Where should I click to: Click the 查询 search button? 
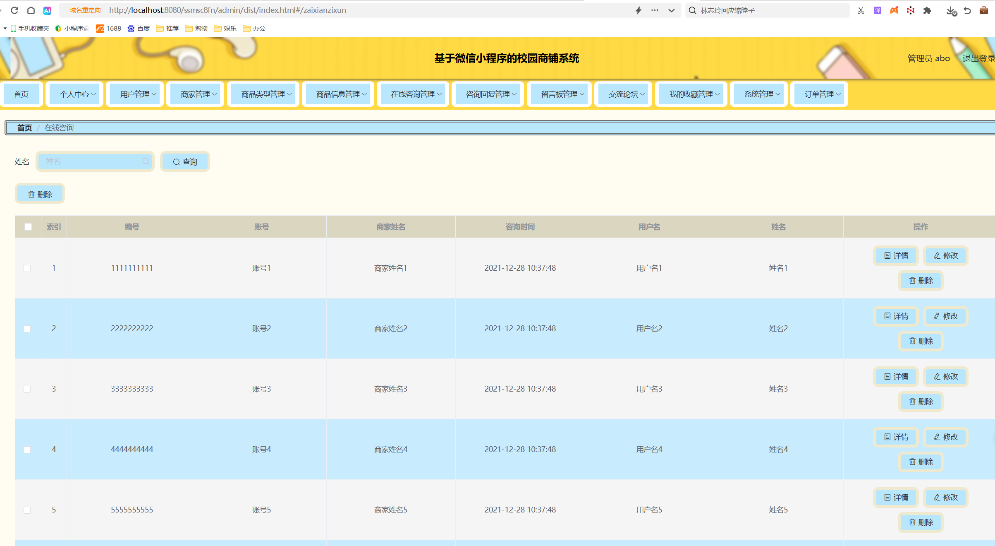185,161
